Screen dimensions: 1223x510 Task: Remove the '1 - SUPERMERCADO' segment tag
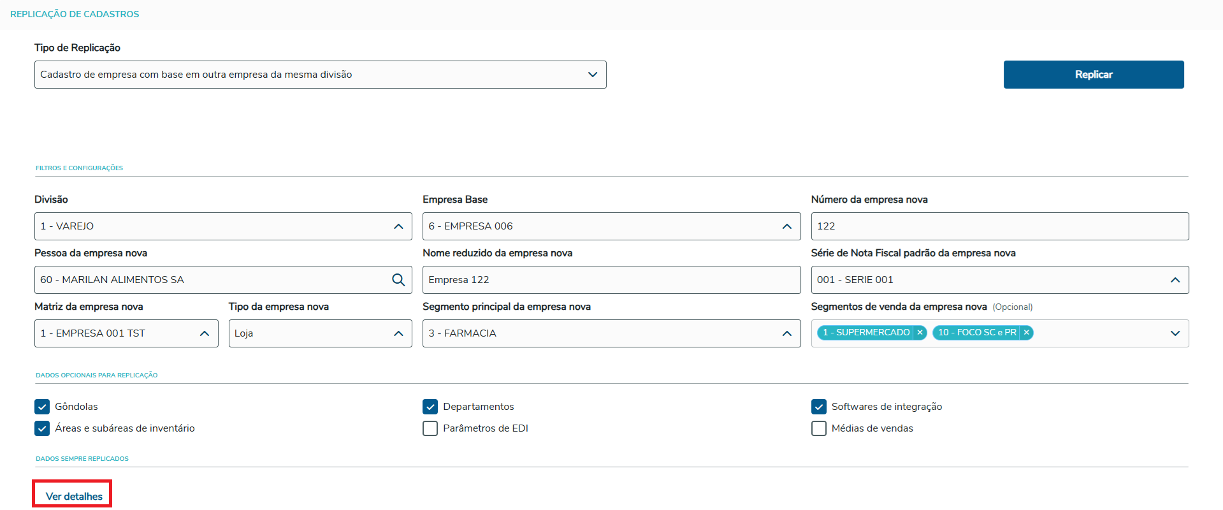tap(920, 333)
